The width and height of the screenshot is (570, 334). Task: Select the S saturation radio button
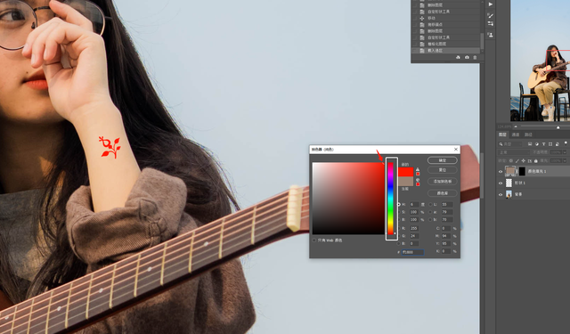coord(399,212)
